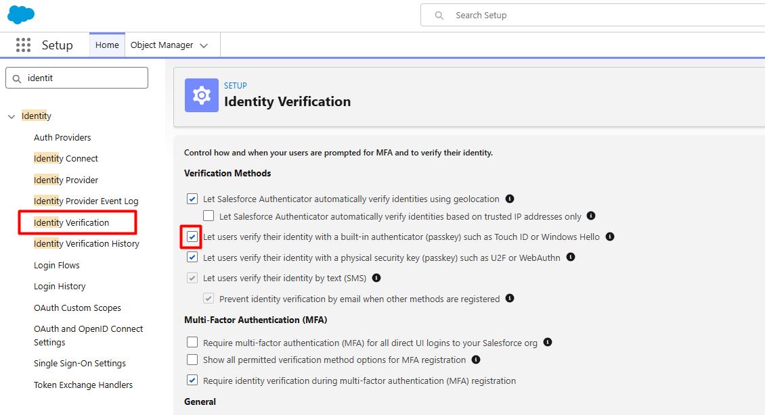Image resolution: width=765 pixels, height=415 pixels.
Task: Open Token Exchange Handlers
Action: (x=83, y=385)
